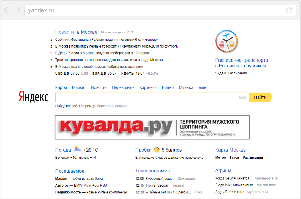Open the Новости heading at top
The image size is (301, 199).
64,32
